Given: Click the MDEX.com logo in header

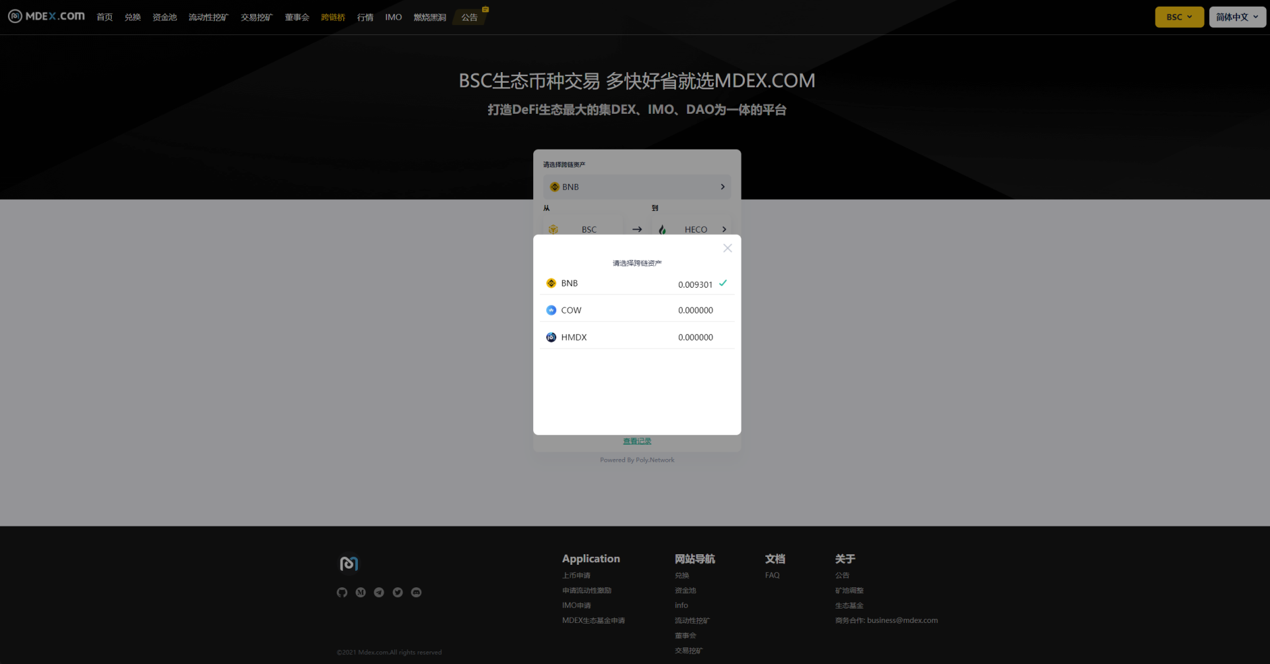Looking at the screenshot, I should click(46, 17).
